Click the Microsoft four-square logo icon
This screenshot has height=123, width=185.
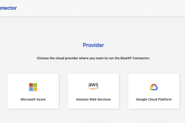pyautogui.click(x=33, y=87)
